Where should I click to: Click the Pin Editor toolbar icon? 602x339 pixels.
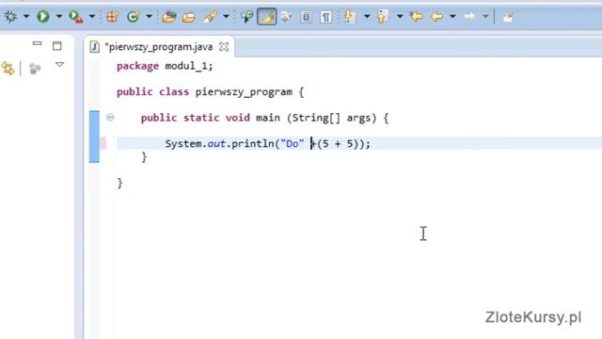(508, 17)
